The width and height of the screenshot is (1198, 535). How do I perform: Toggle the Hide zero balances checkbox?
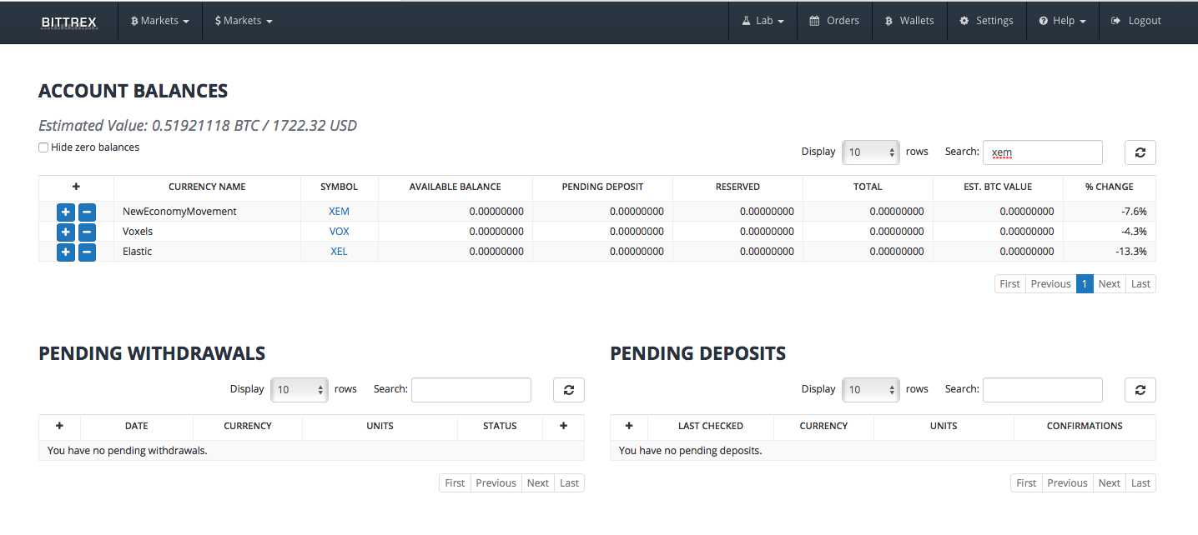click(43, 147)
